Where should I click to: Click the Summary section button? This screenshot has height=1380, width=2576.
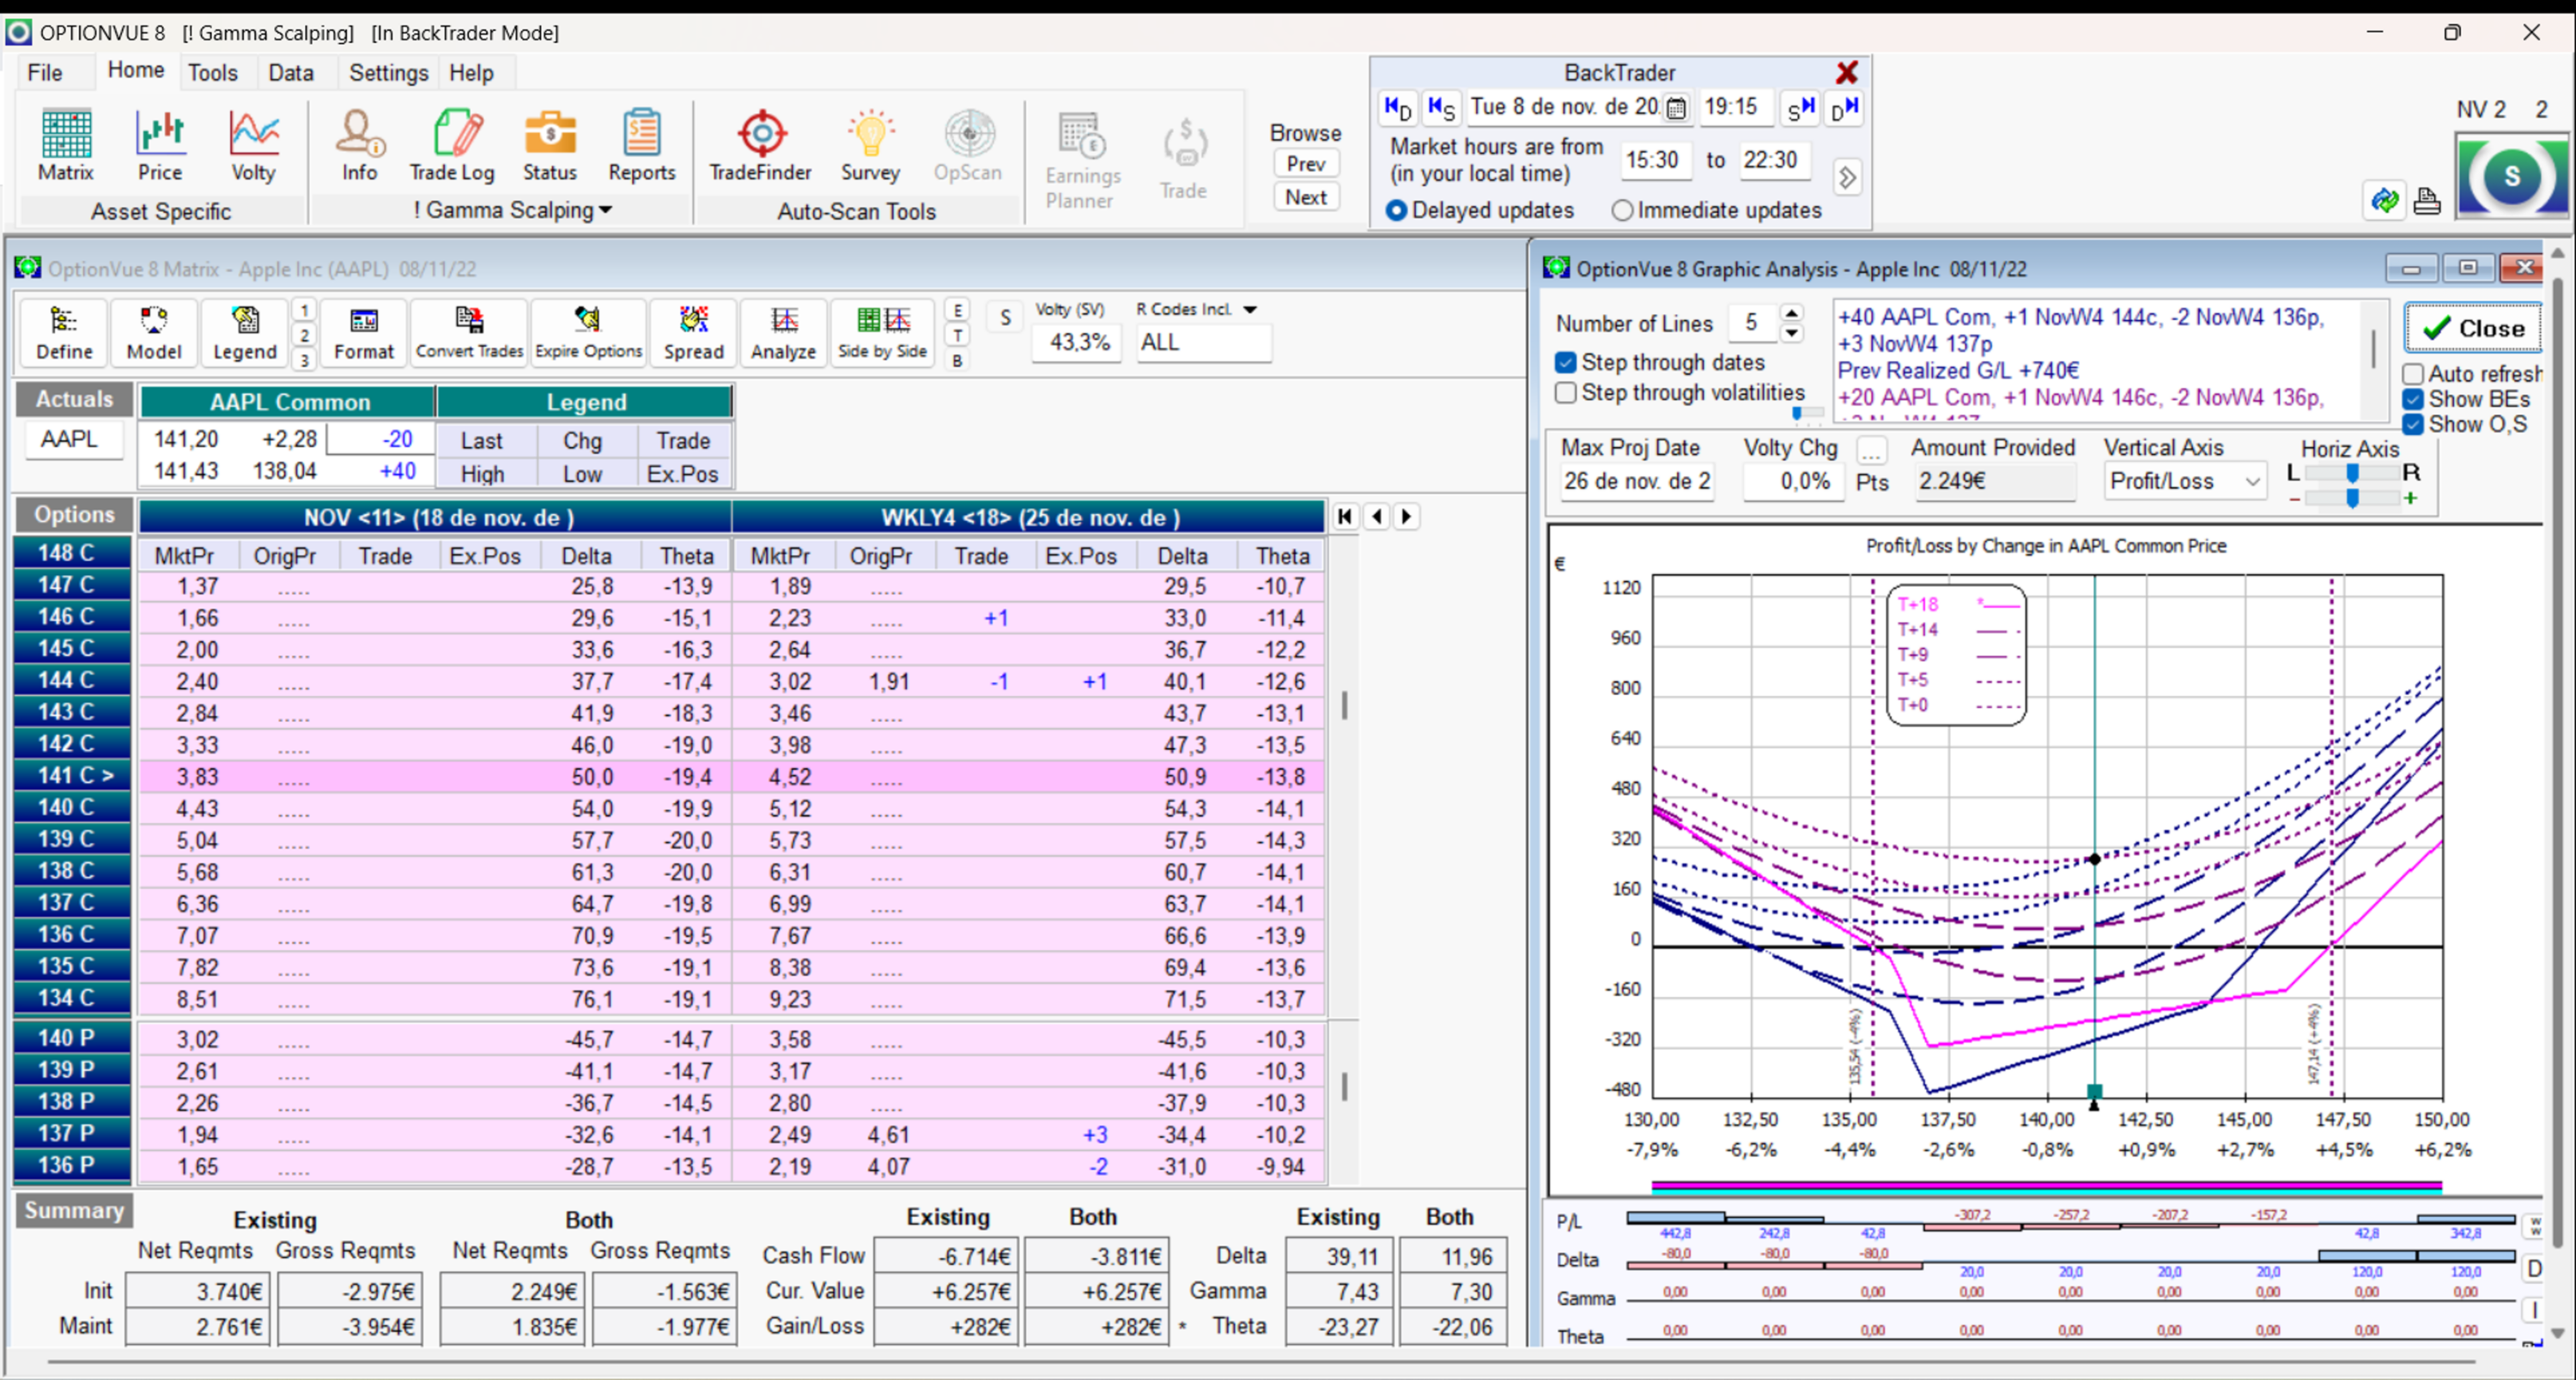pyautogui.click(x=74, y=1210)
